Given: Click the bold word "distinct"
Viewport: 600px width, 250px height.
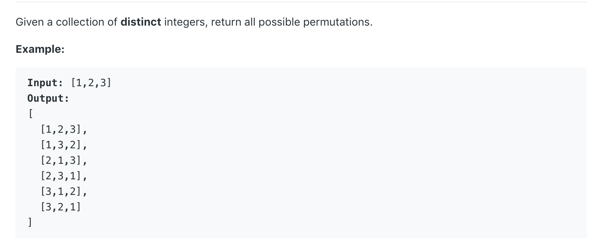Looking at the screenshot, I should click(141, 22).
